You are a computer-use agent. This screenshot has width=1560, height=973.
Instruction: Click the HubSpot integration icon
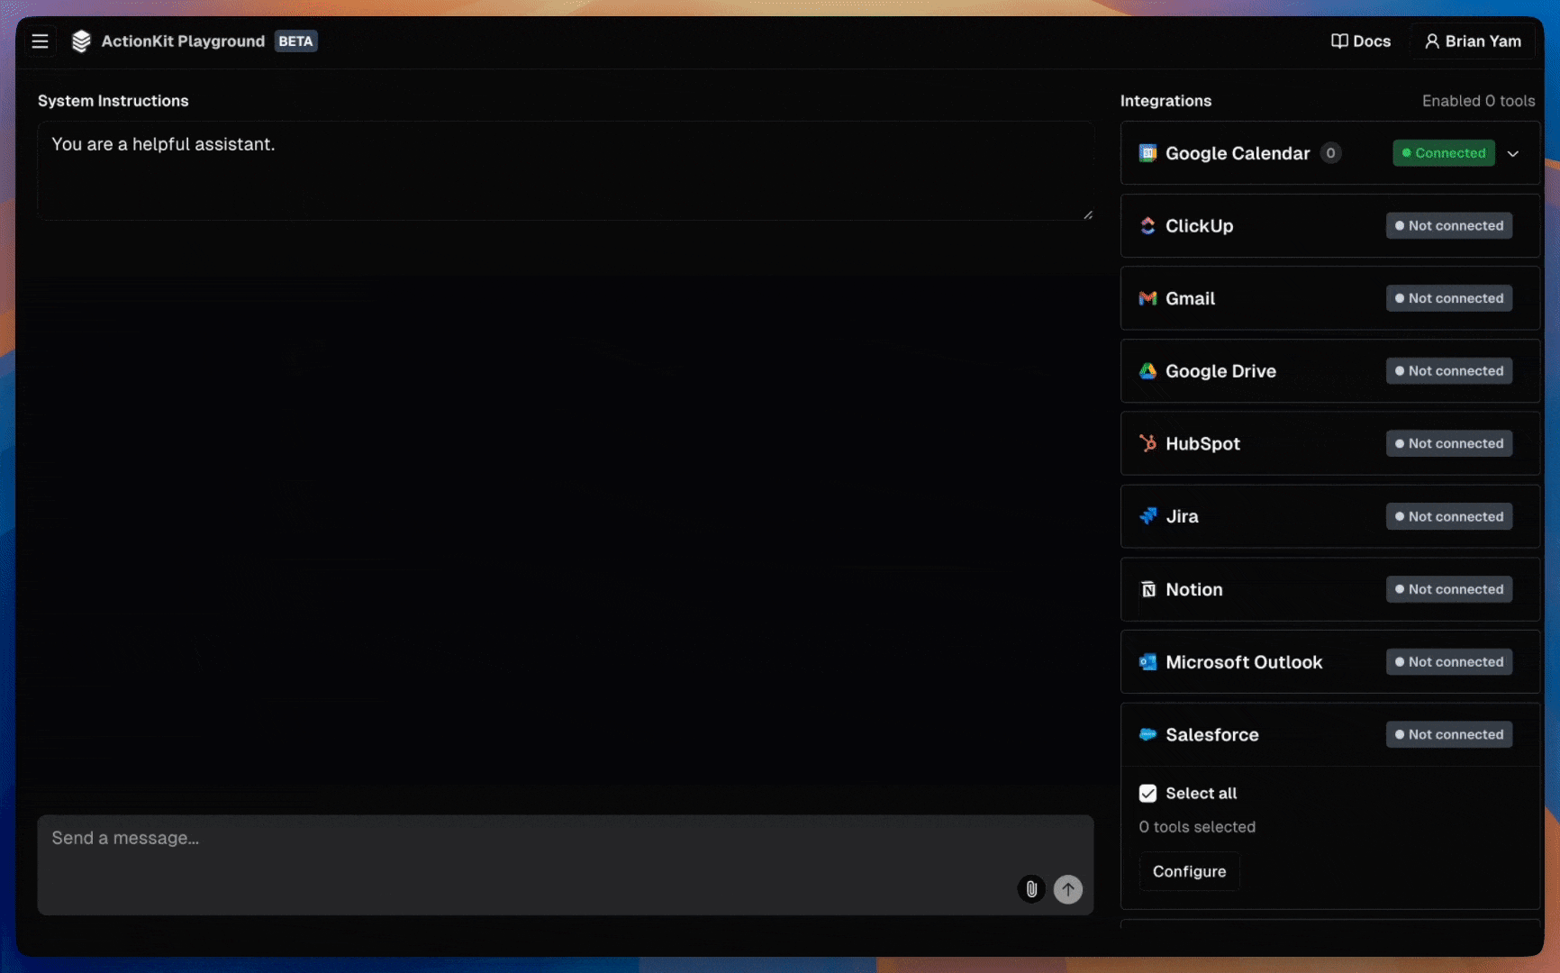point(1147,443)
